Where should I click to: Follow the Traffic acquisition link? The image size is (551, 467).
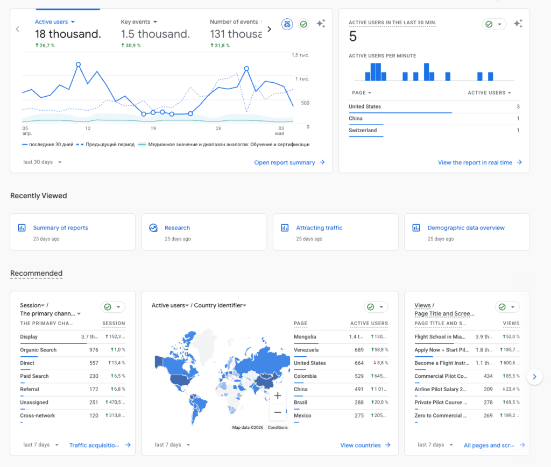(100, 446)
